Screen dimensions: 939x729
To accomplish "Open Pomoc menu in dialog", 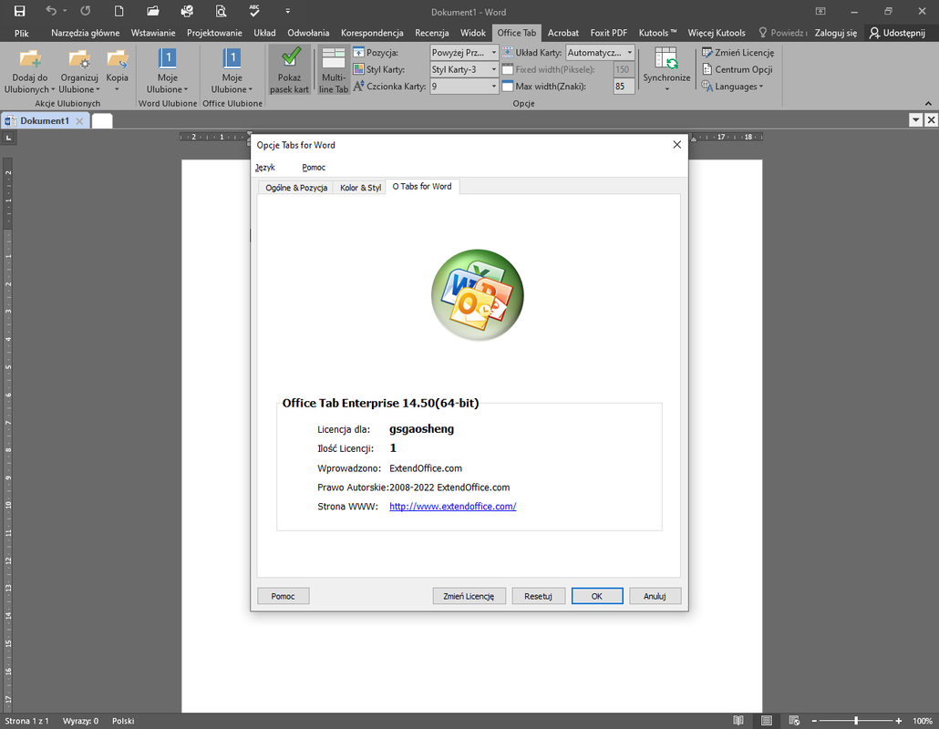I will coord(314,168).
